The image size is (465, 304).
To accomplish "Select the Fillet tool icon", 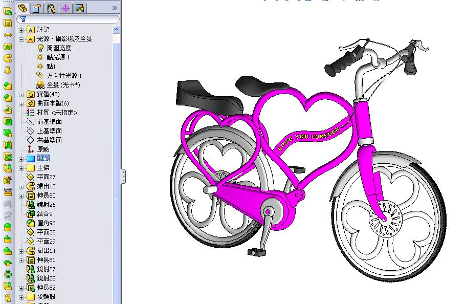I will pyautogui.click(x=8, y=86).
